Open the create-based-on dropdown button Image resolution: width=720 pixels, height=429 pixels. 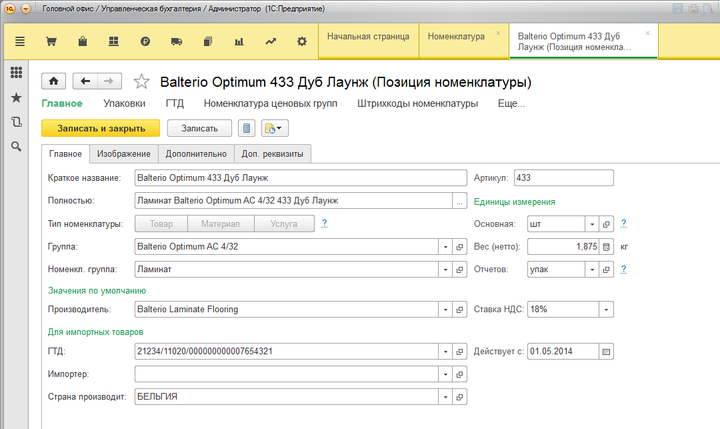pyautogui.click(x=275, y=129)
